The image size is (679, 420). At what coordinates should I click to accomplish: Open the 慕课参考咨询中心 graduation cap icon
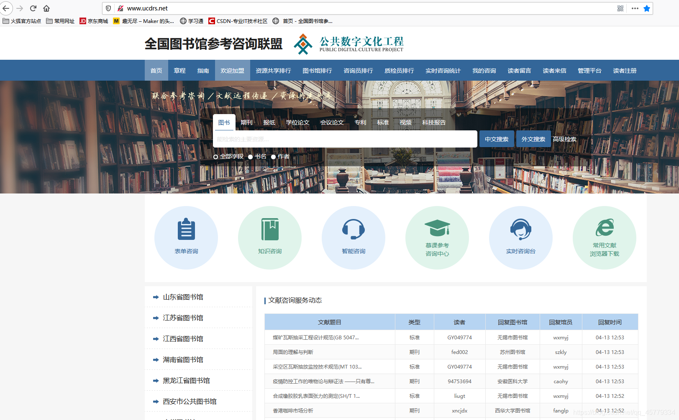[x=437, y=228]
